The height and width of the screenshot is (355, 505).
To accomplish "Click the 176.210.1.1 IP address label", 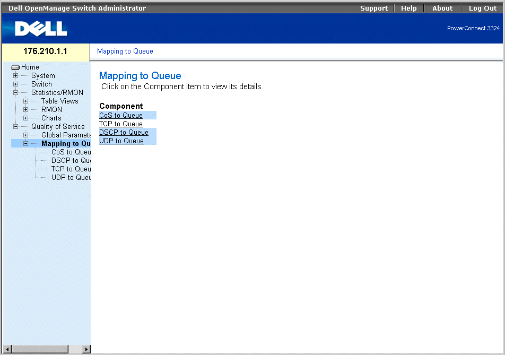I will pos(46,51).
